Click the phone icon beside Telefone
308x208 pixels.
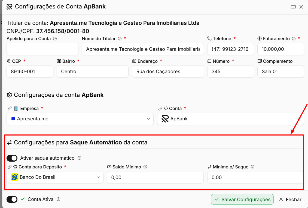(x=209, y=38)
